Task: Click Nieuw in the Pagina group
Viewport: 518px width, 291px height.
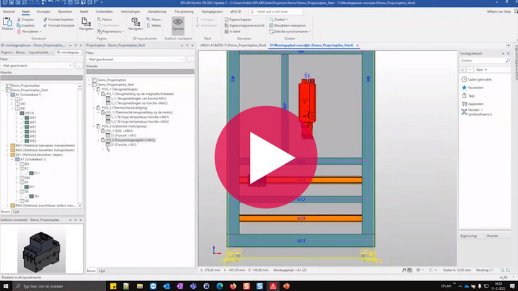Action: [x=105, y=20]
